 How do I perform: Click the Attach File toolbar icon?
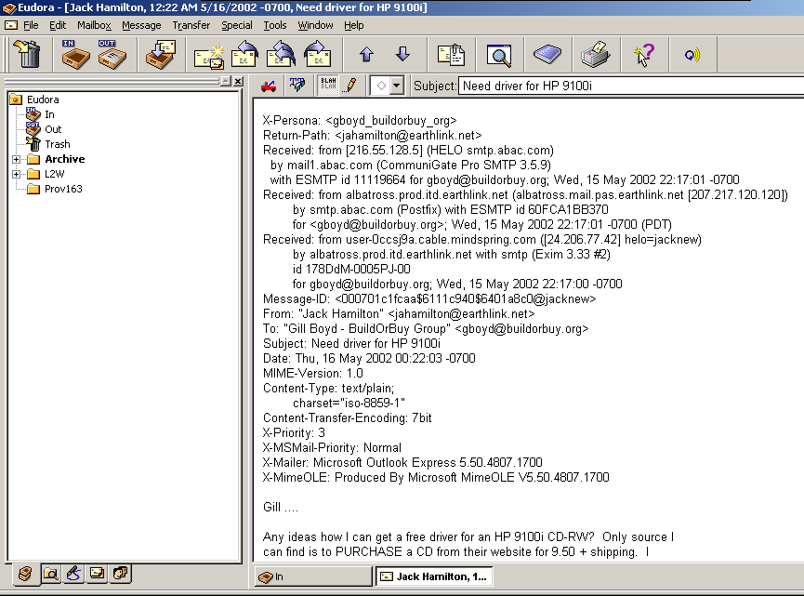(451, 54)
